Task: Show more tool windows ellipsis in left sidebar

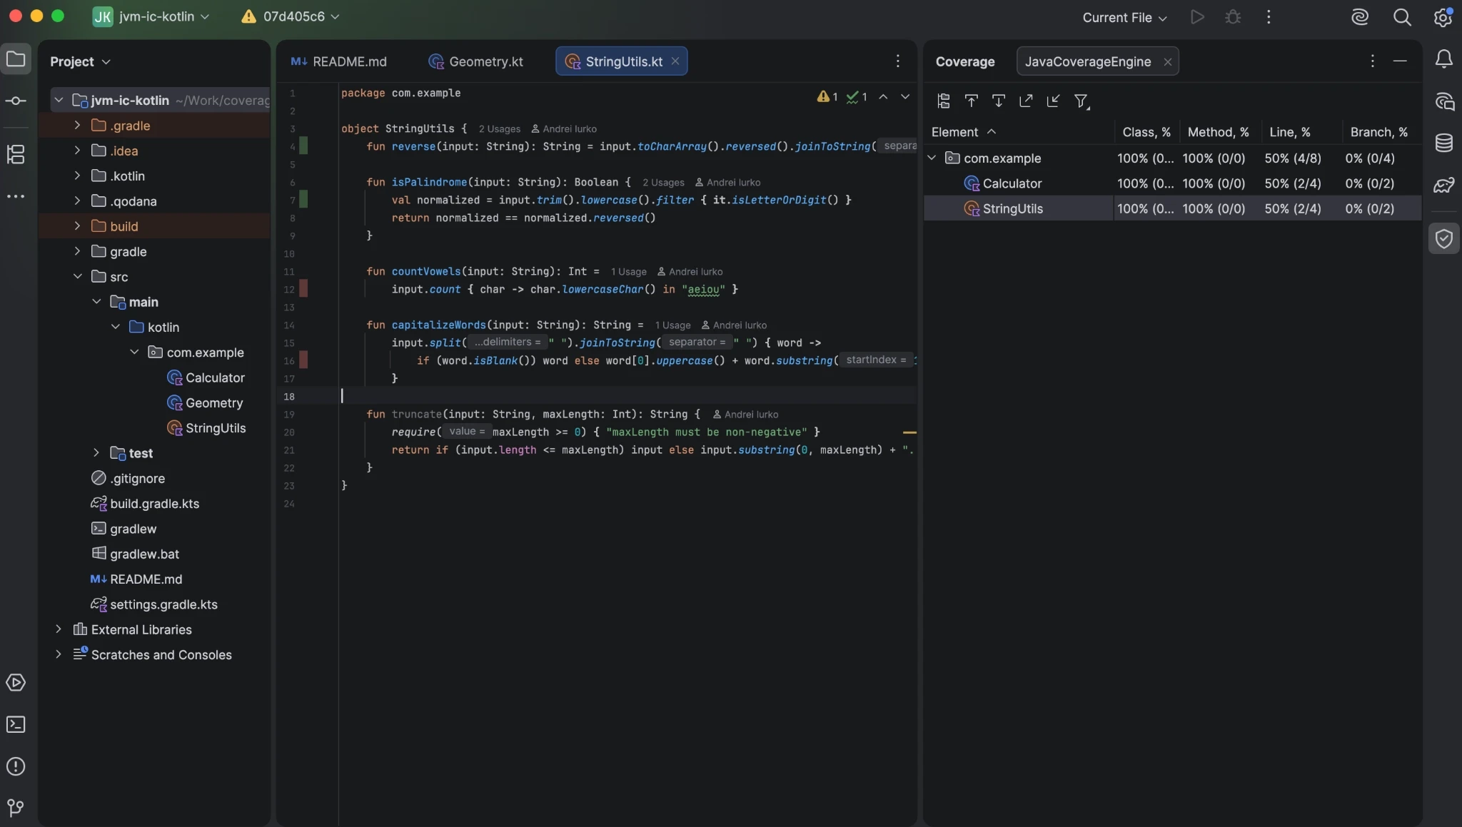Action: pos(16,196)
